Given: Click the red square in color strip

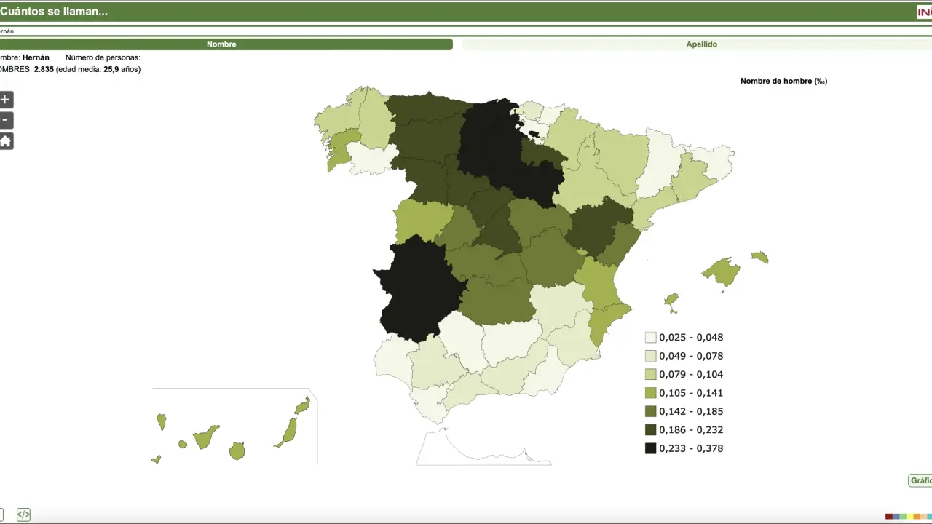Looking at the screenshot, I should pos(889,517).
